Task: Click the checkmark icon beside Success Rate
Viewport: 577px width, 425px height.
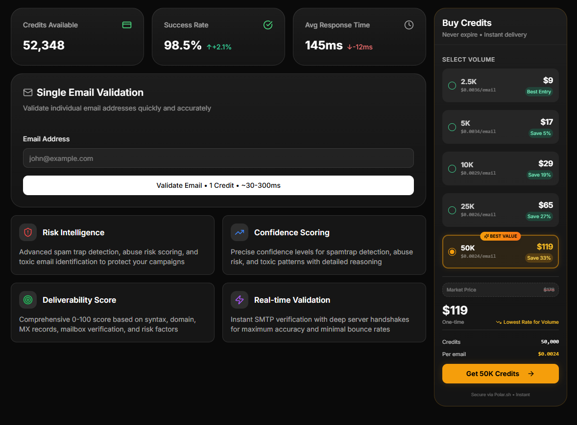Action: coord(268,25)
